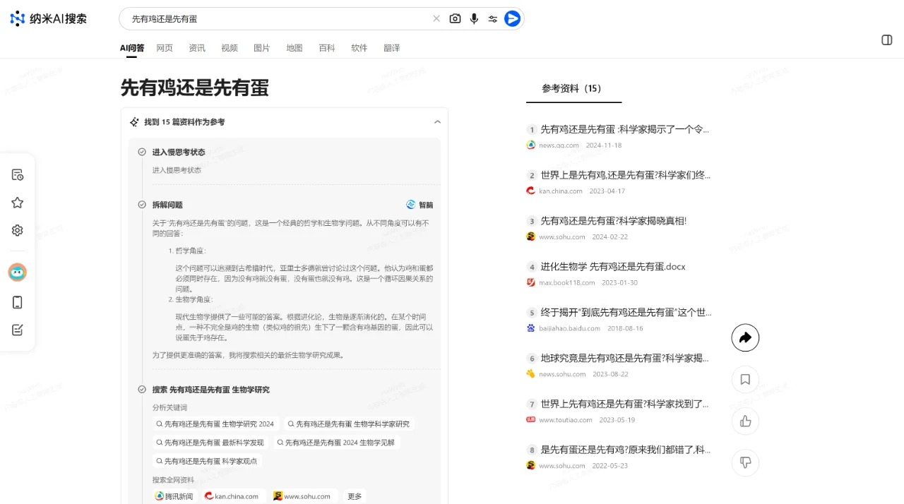904x504 pixels.
Task: Open the AI assistant avatar in the sidebar
Action: click(17, 272)
